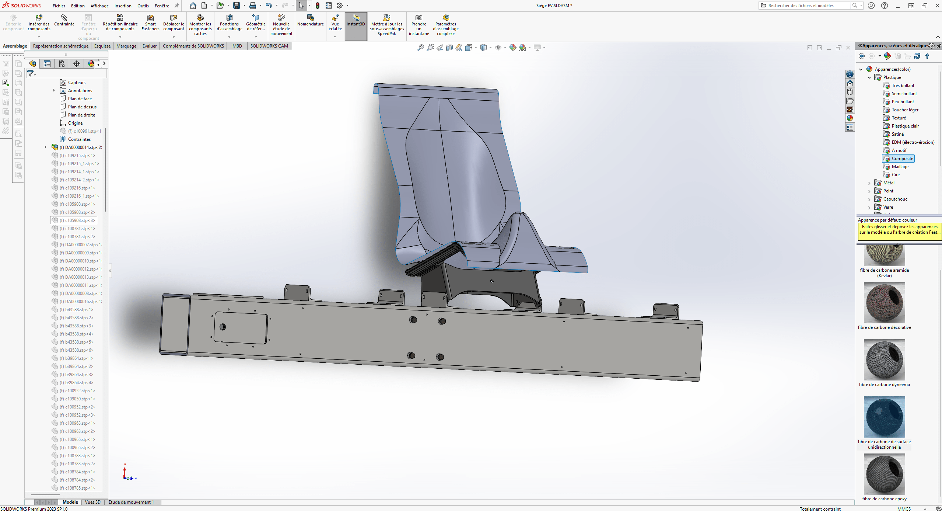
Task: Click the Home icon in title bar
Action: [x=193, y=6]
